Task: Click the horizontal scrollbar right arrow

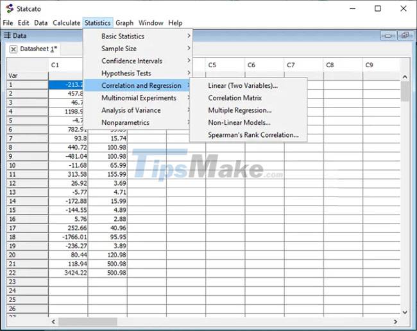Action: 395,321
